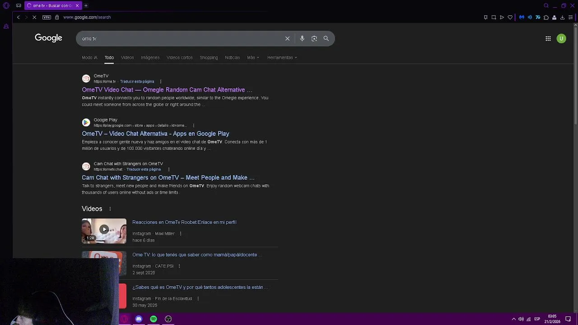
Task: Open OmeTV Video Chat result link
Action: pos(167,90)
